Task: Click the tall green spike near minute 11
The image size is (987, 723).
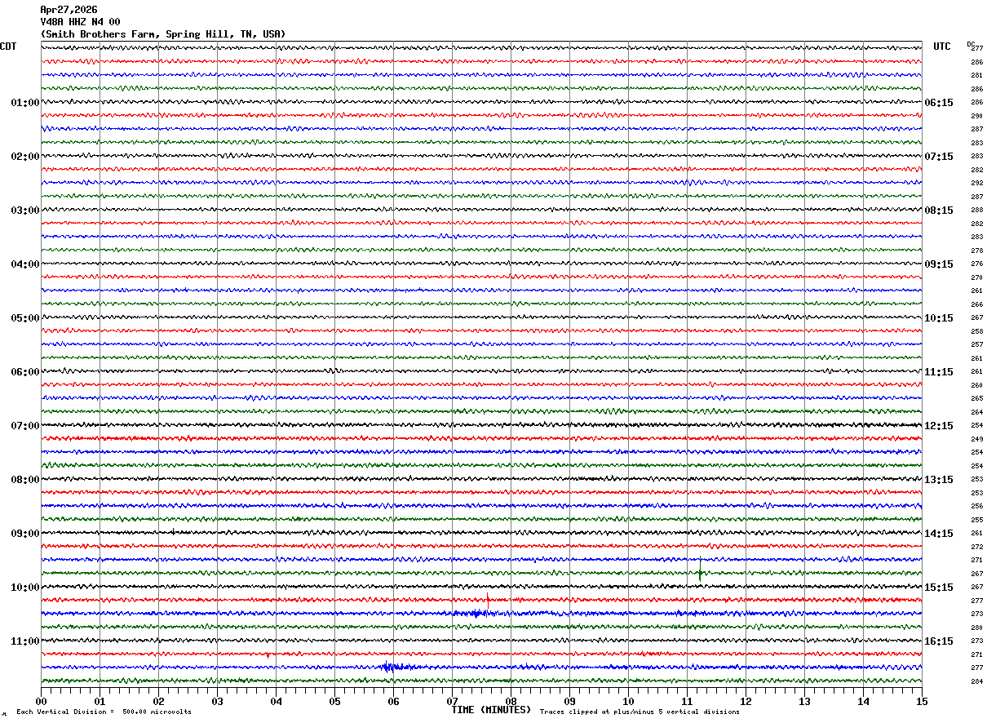Action: tap(700, 570)
